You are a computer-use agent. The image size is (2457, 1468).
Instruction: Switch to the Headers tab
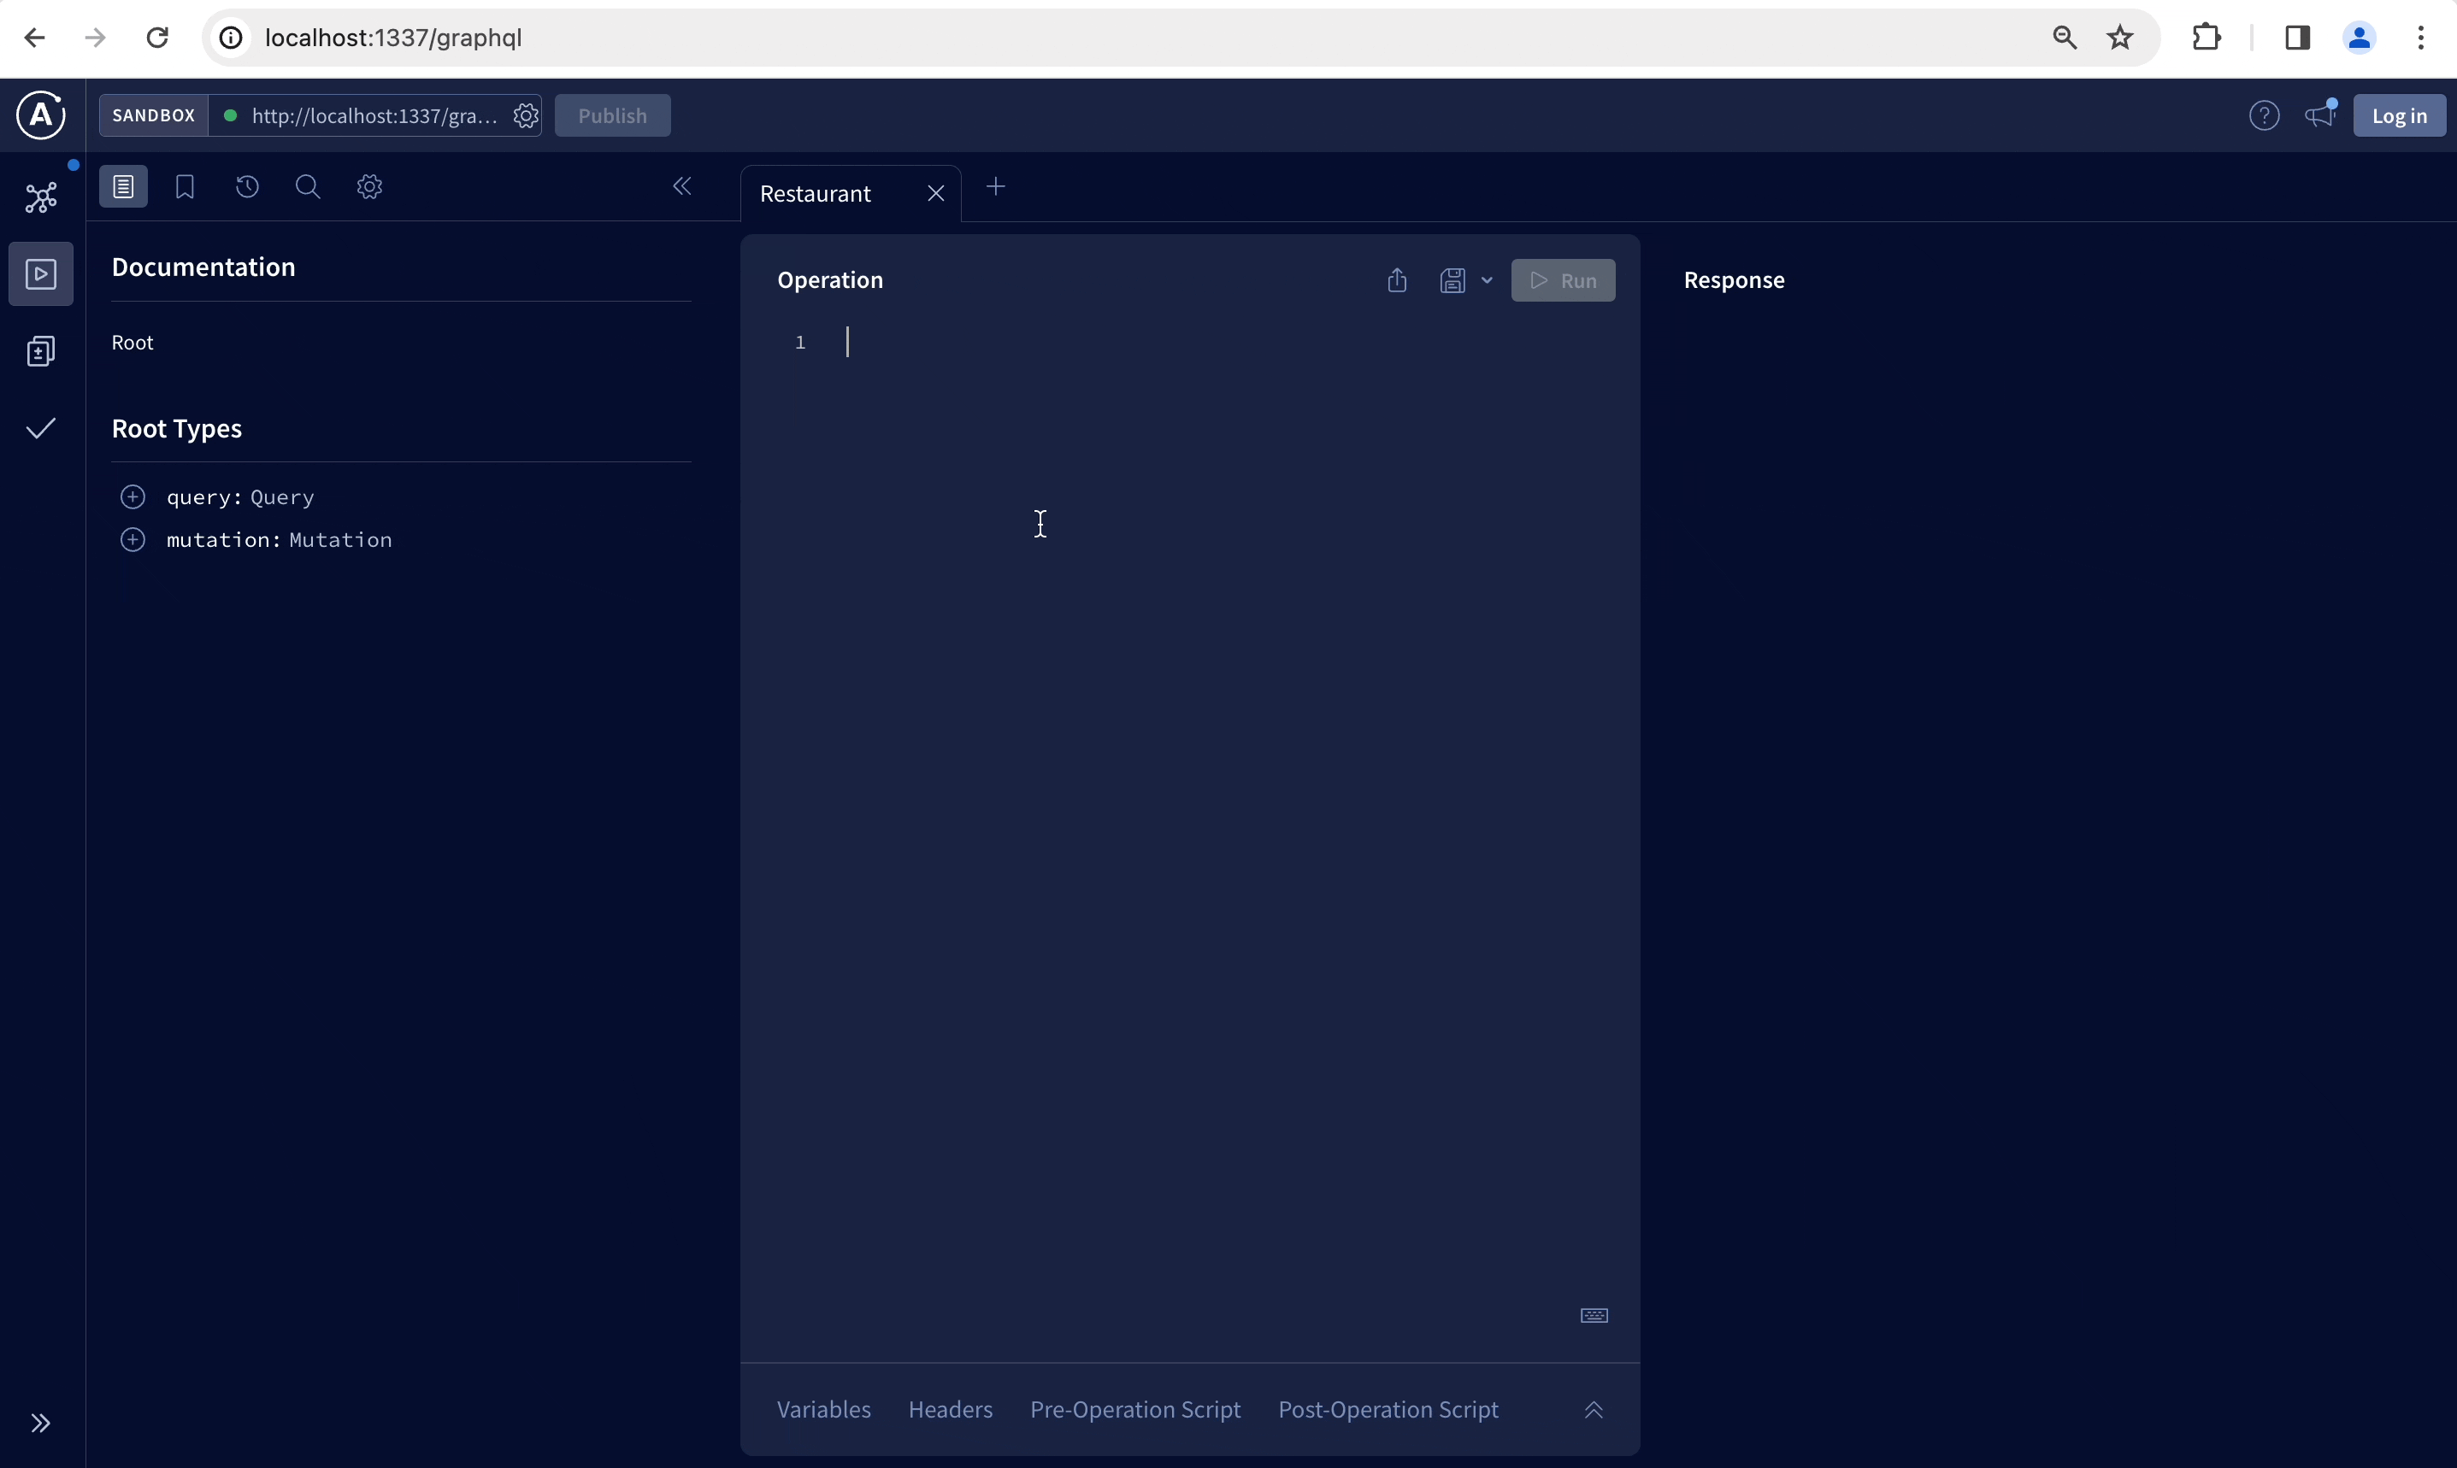click(x=950, y=1409)
